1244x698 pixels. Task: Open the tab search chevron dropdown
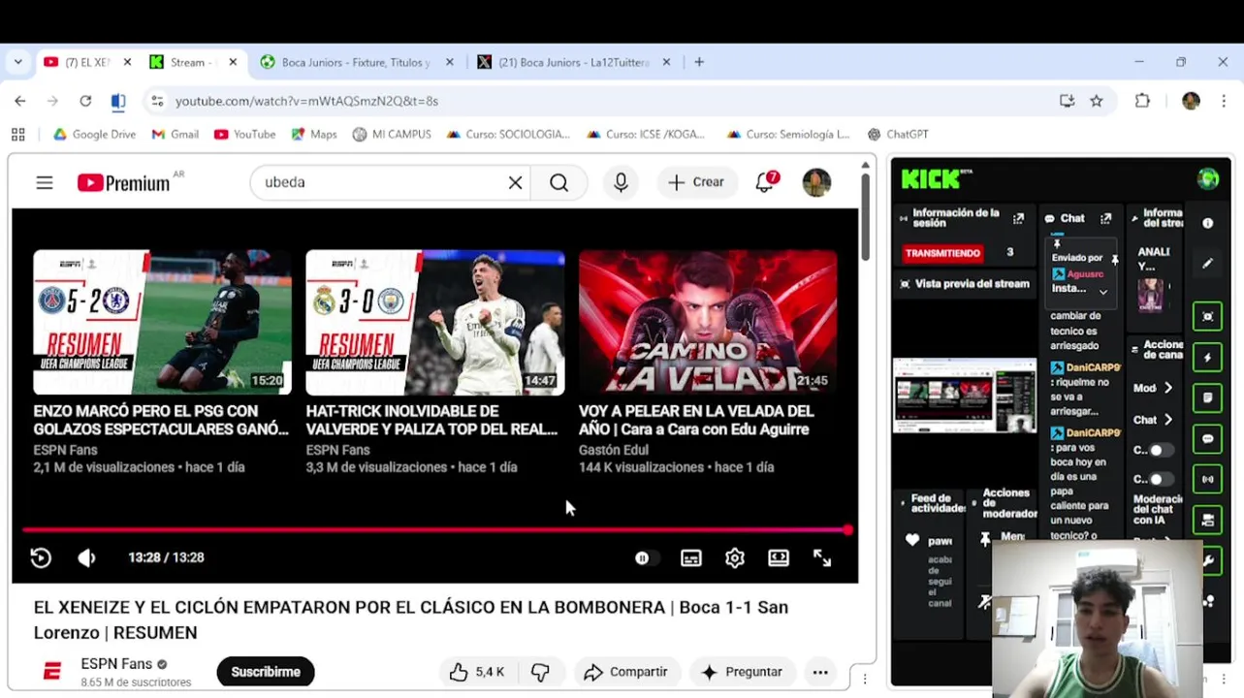coord(17,62)
